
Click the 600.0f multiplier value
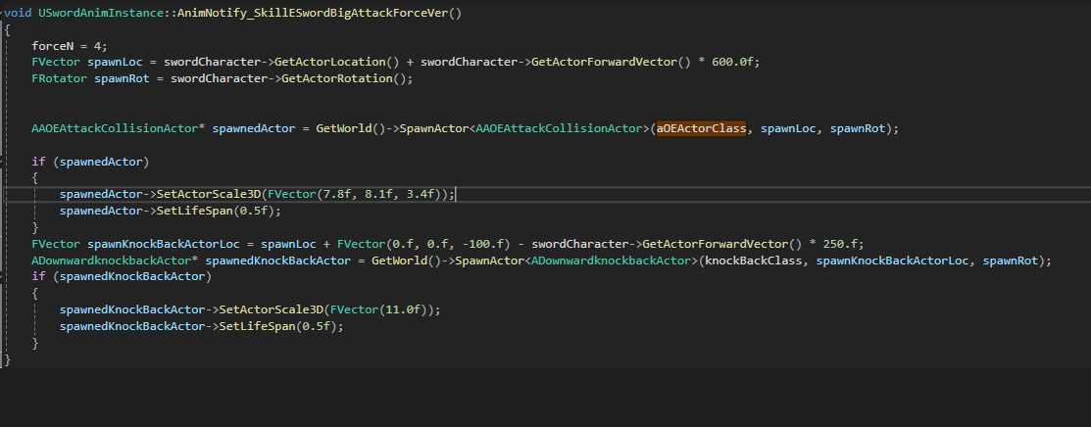[732, 62]
